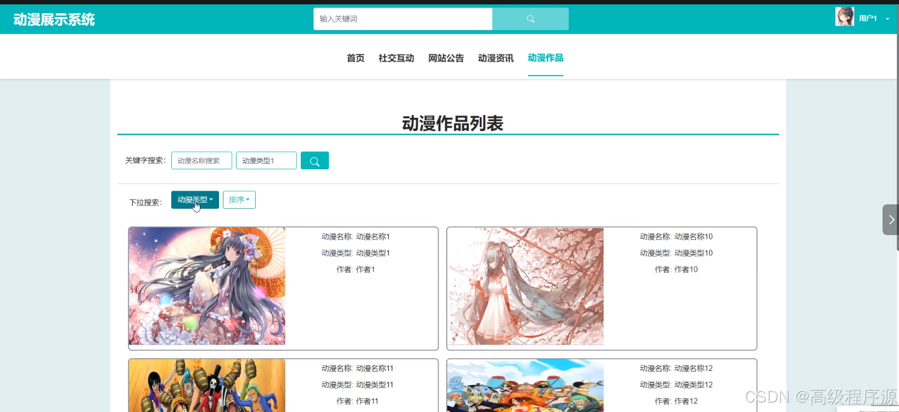Expand the right-edge side panel arrow
899x412 pixels.
890,220
